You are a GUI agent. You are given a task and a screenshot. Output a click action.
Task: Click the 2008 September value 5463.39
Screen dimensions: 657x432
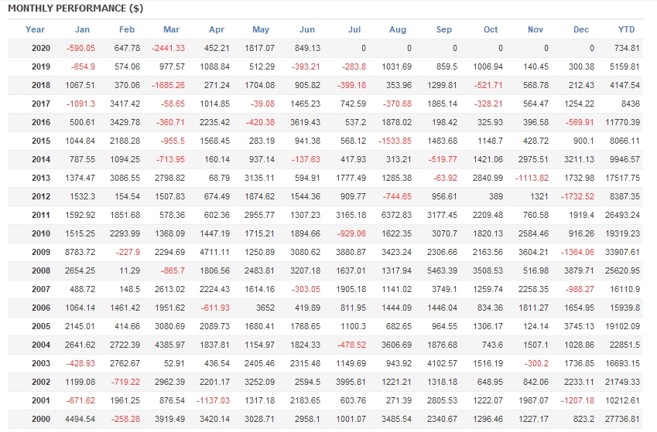[x=442, y=270]
